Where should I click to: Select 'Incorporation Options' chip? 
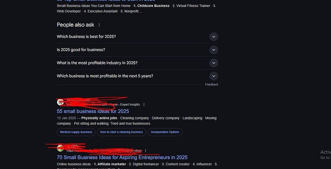pyautogui.click(x=165, y=132)
